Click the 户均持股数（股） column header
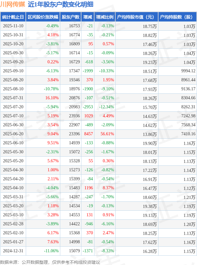This screenshot has width=197, height=265. click(x=177, y=17)
